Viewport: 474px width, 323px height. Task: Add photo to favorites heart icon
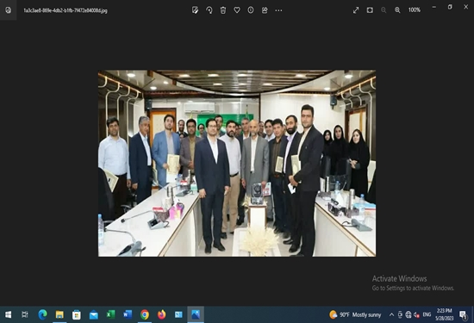tap(237, 10)
